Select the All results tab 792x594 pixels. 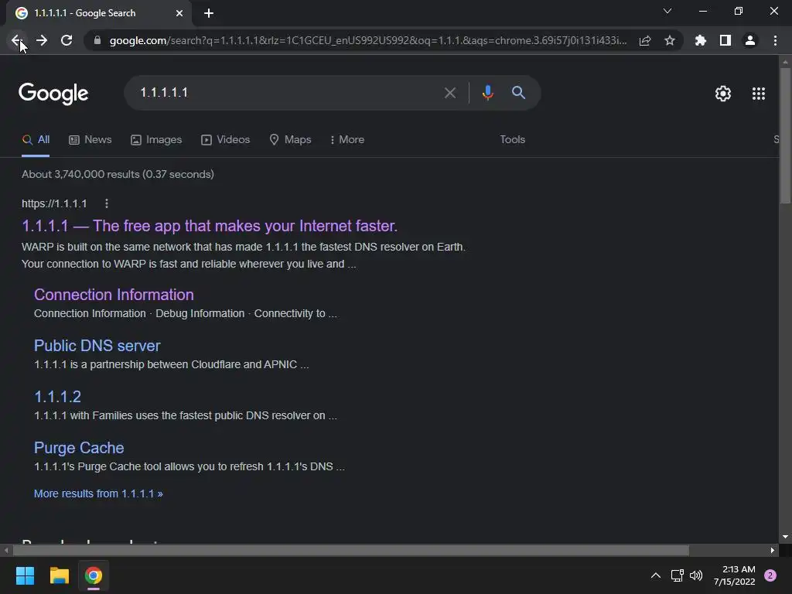coord(36,139)
